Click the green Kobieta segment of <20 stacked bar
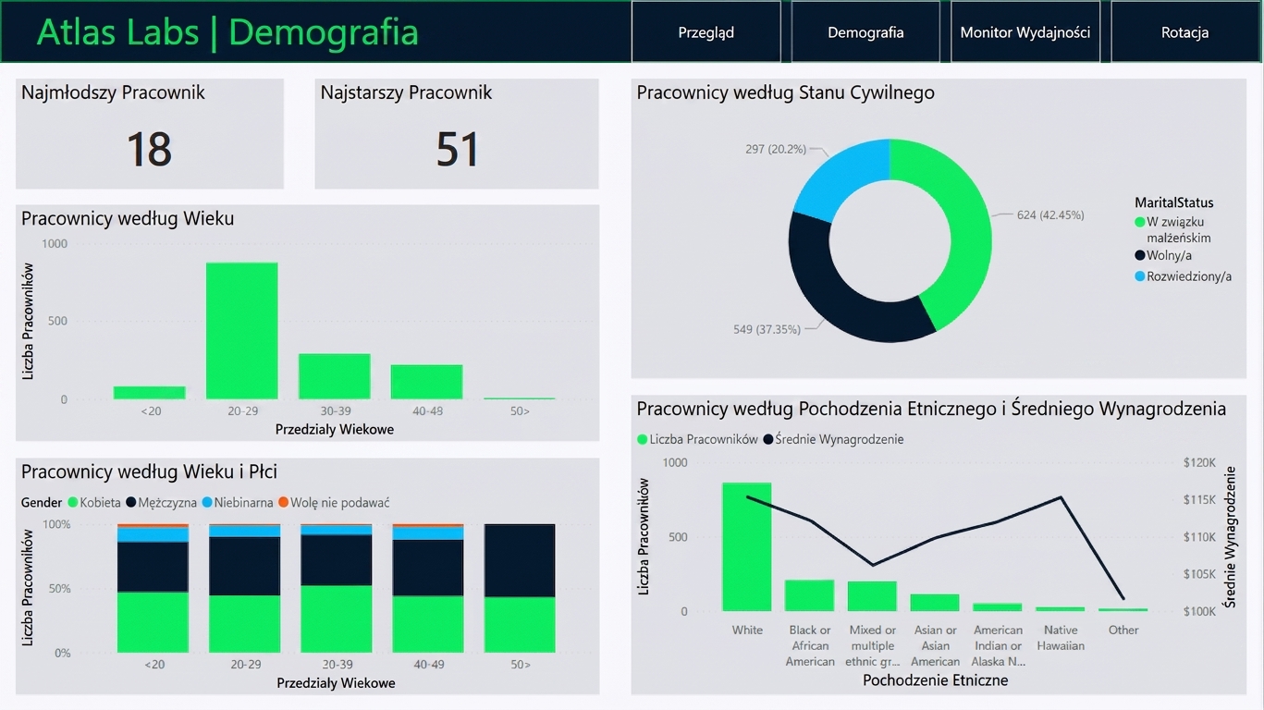The width and height of the screenshot is (1264, 710). point(153,622)
